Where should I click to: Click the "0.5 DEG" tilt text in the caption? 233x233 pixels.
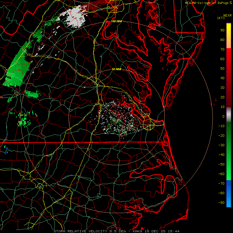(118, 231)
